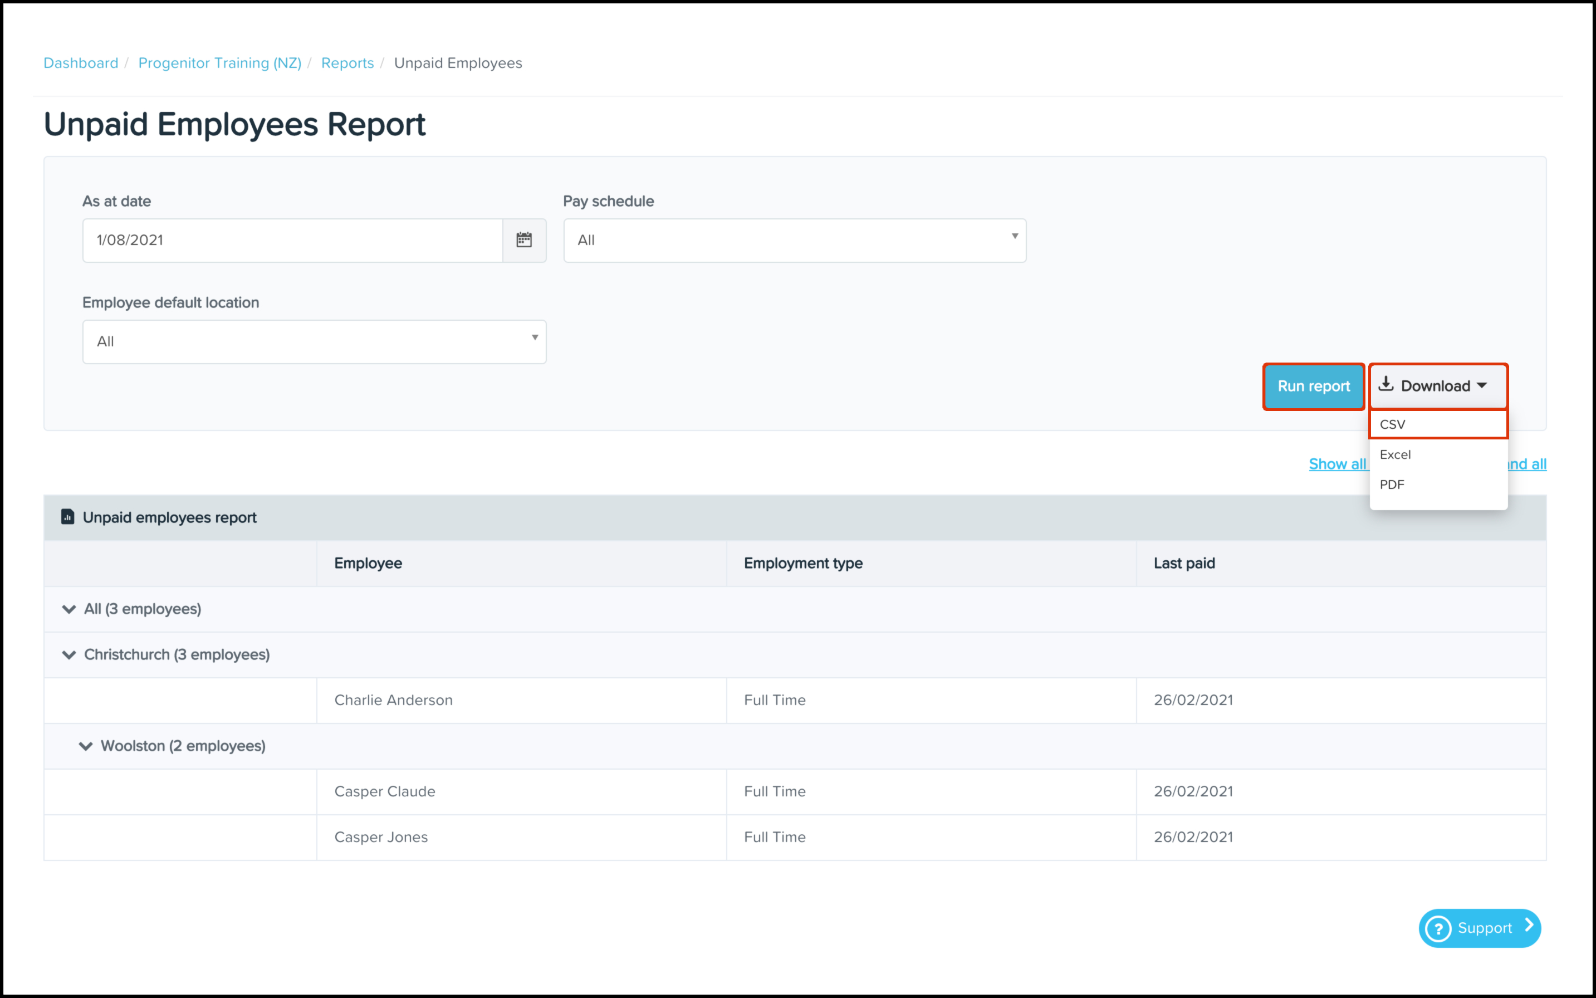Click the download arrow icon on the Download button
Screen dimensions: 1596x998
pyautogui.click(x=1386, y=385)
